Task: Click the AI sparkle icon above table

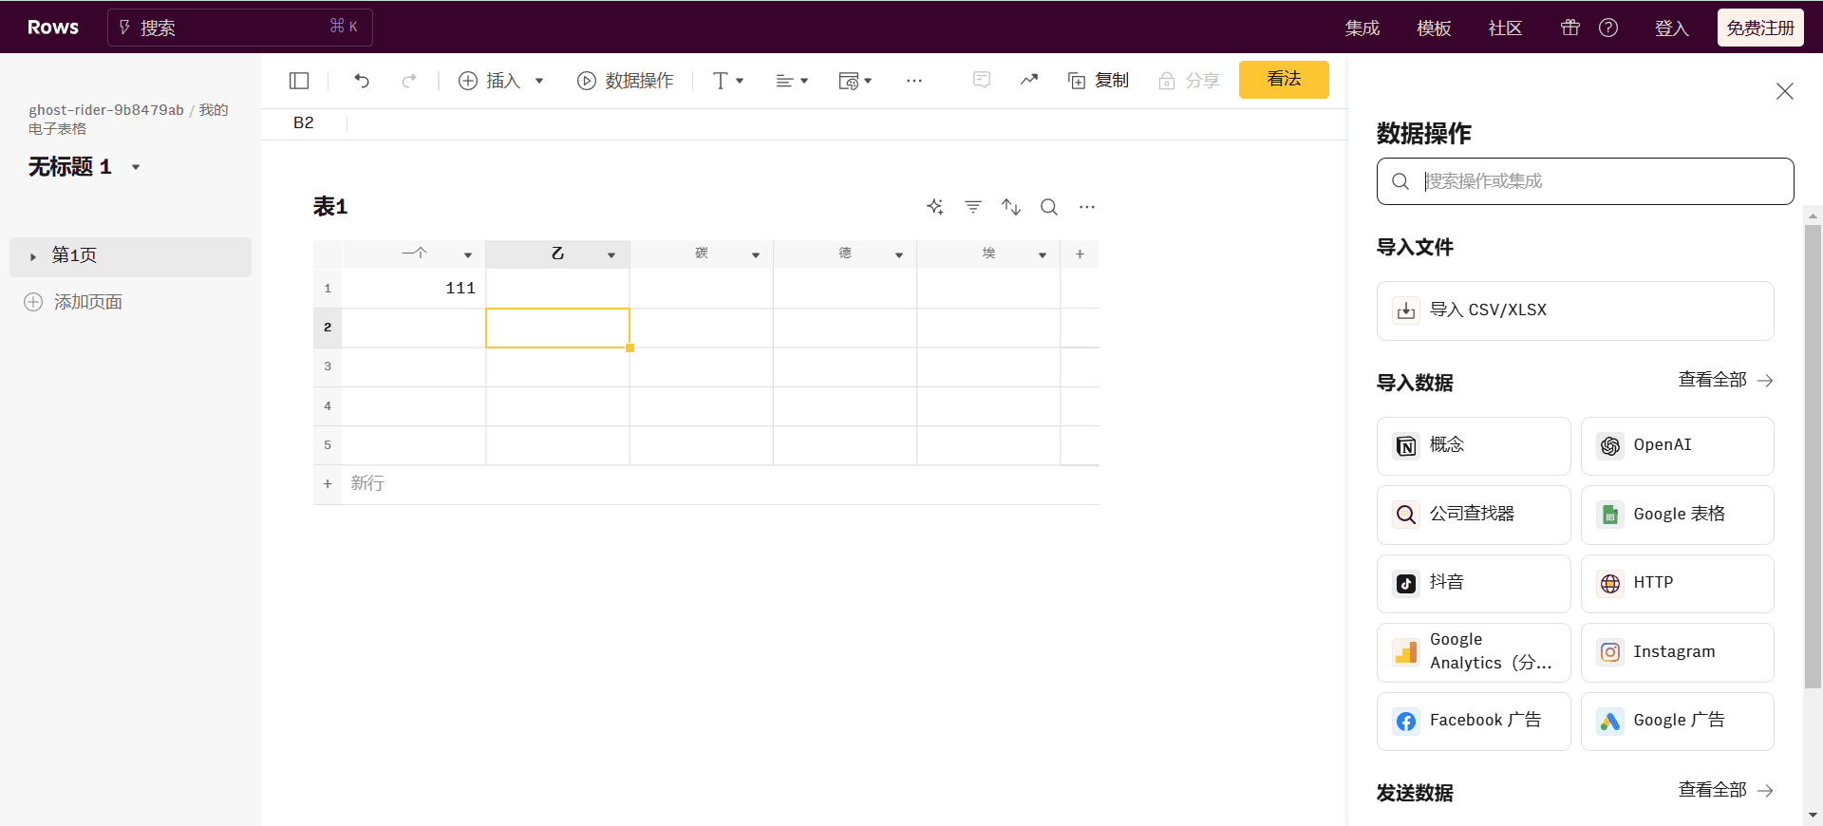Action: point(935,207)
